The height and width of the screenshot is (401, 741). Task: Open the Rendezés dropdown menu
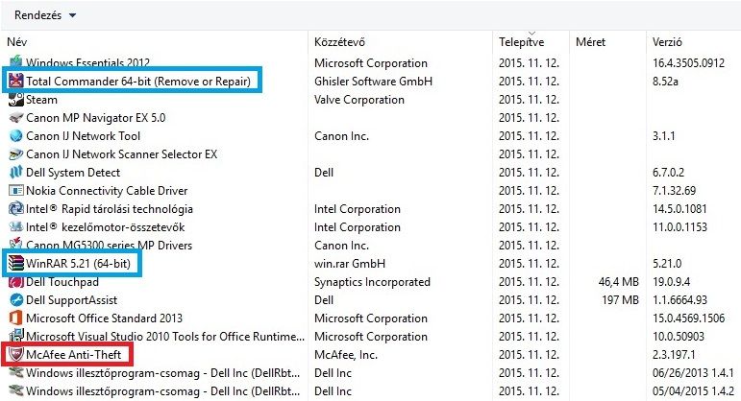(x=45, y=15)
